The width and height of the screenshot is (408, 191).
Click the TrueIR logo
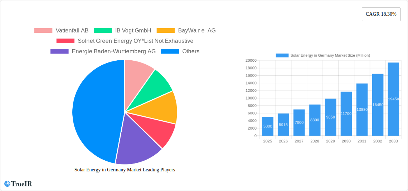(x=18, y=184)
